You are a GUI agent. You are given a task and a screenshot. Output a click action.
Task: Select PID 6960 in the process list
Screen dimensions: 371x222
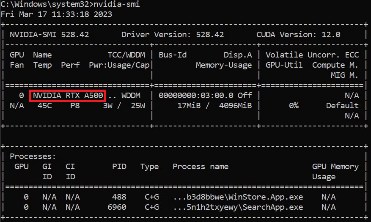[117, 207]
